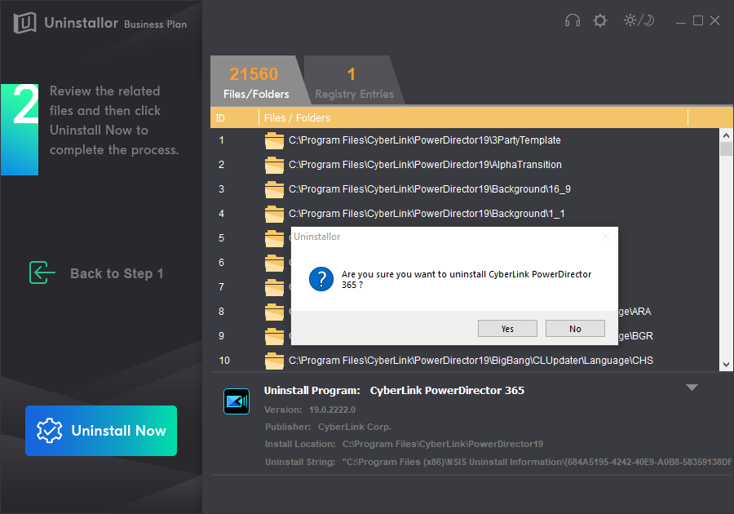Close the Uninstallor main window
The height and width of the screenshot is (514, 734).
(714, 20)
